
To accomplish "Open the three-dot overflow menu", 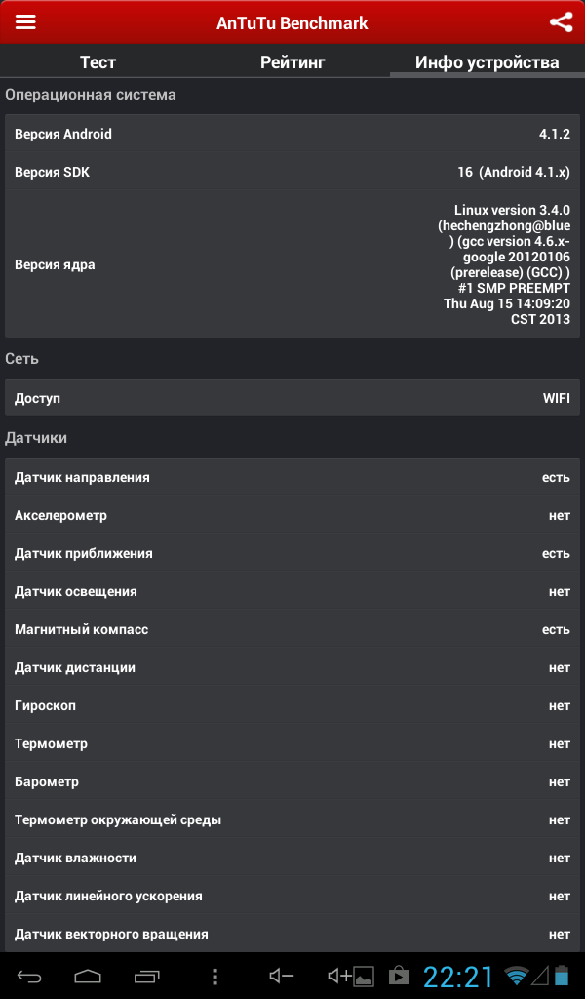I will point(215,976).
